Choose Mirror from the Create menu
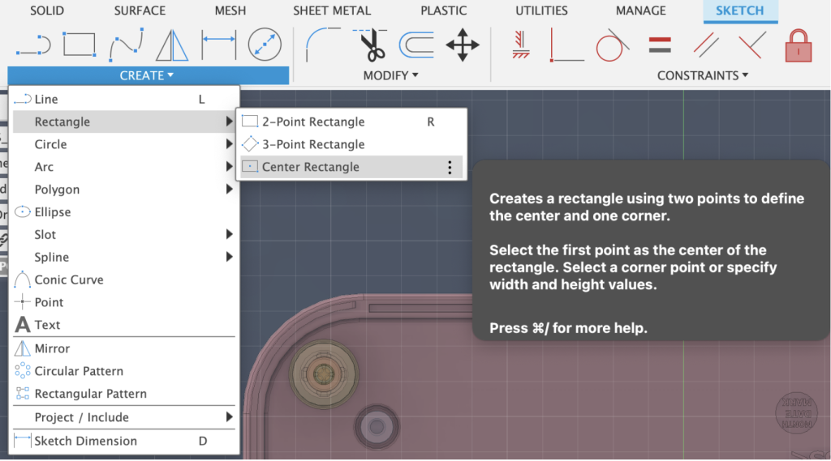Viewport: 831px width, 461px height. (124, 348)
